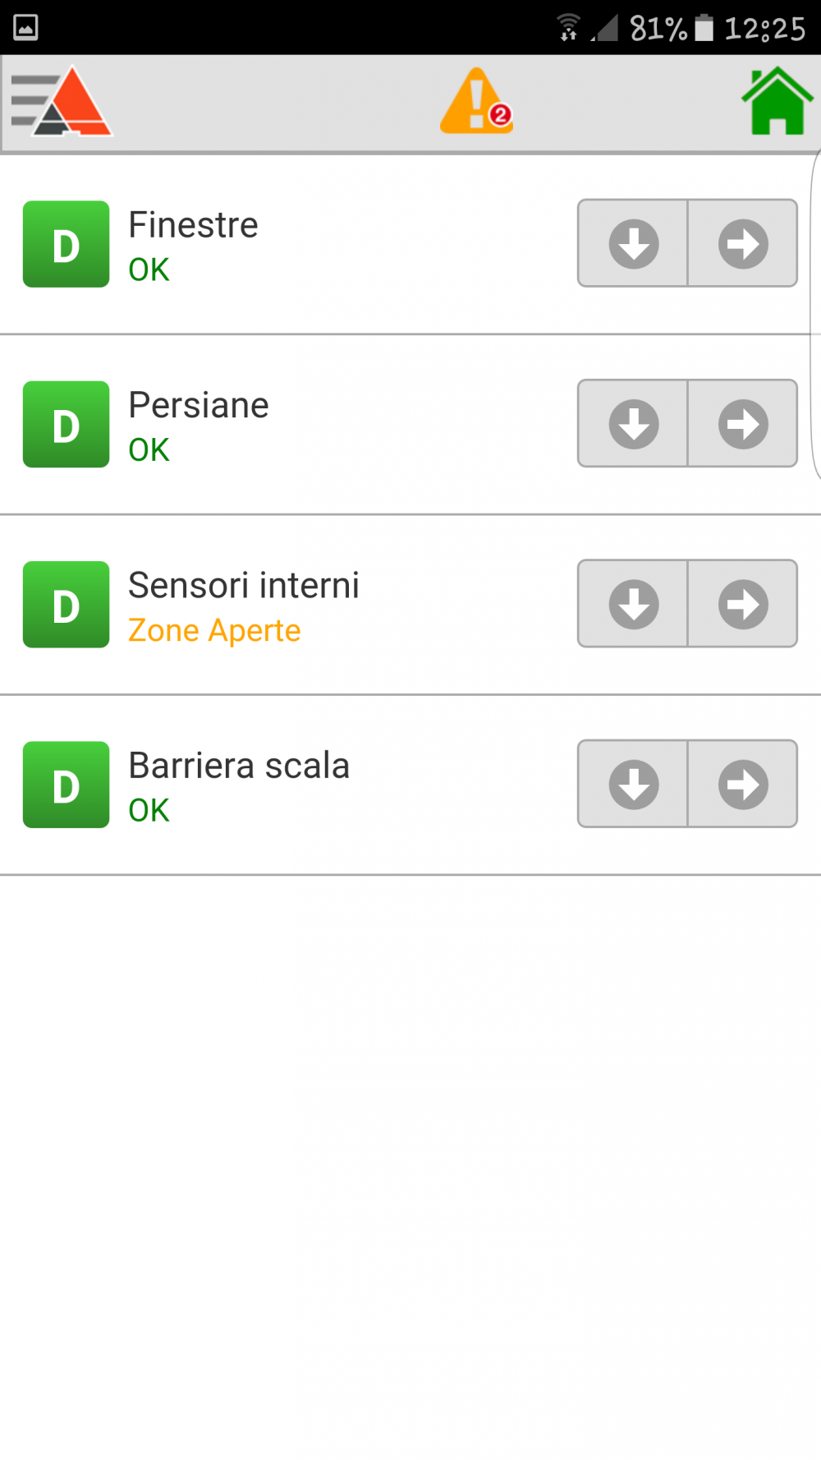Screen dimensions: 821x1460
Task: Click the down arrow for Finestre
Action: pyautogui.click(x=633, y=243)
